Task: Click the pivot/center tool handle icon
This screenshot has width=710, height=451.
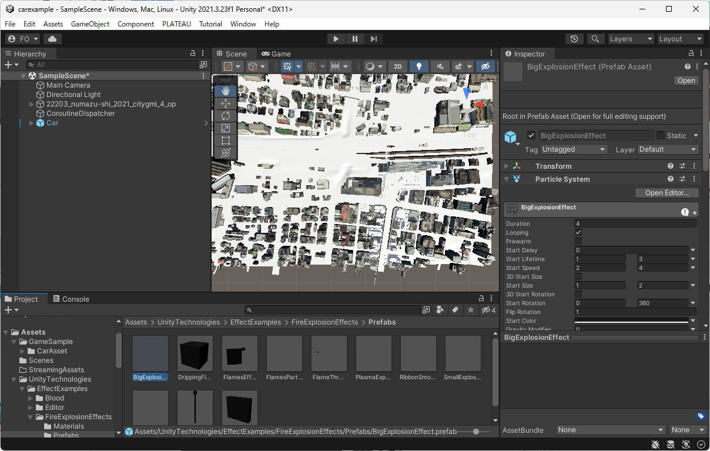Action: click(x=232, y=66)
